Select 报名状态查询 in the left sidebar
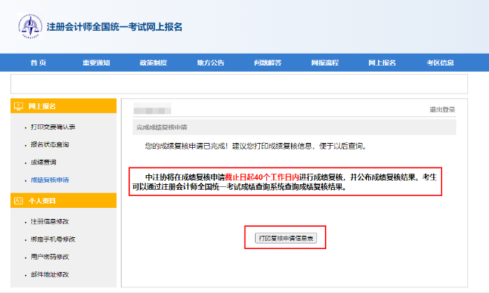 tap(50, 144)
